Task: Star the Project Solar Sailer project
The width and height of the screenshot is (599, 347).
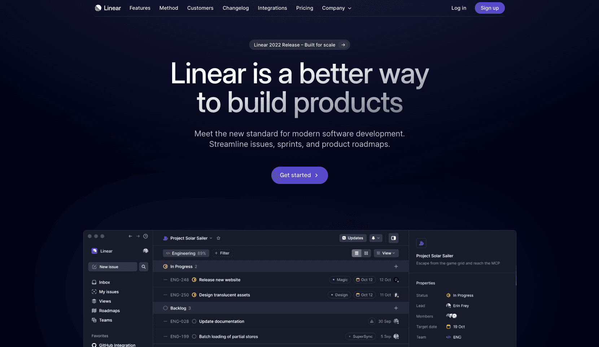Action: (x=218, y=238)
